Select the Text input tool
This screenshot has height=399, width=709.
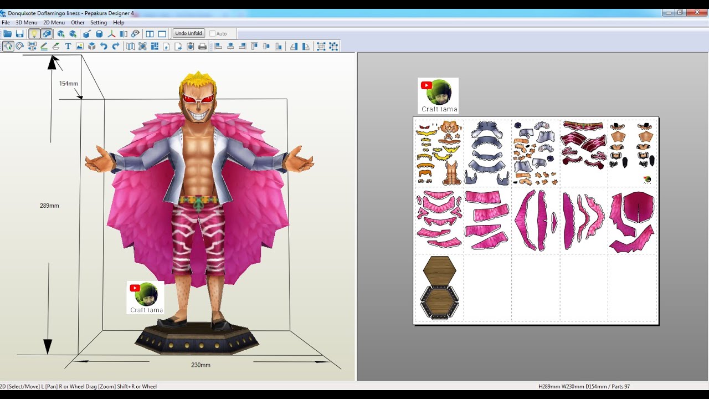tap(68, 47)
